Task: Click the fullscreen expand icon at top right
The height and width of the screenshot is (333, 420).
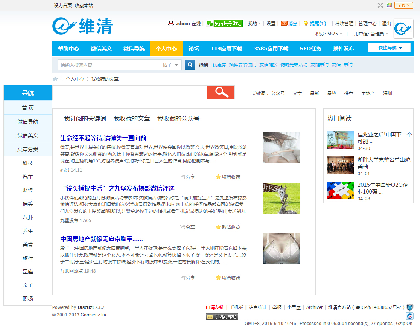Action: pyautogui.click(x=380, y=5)
